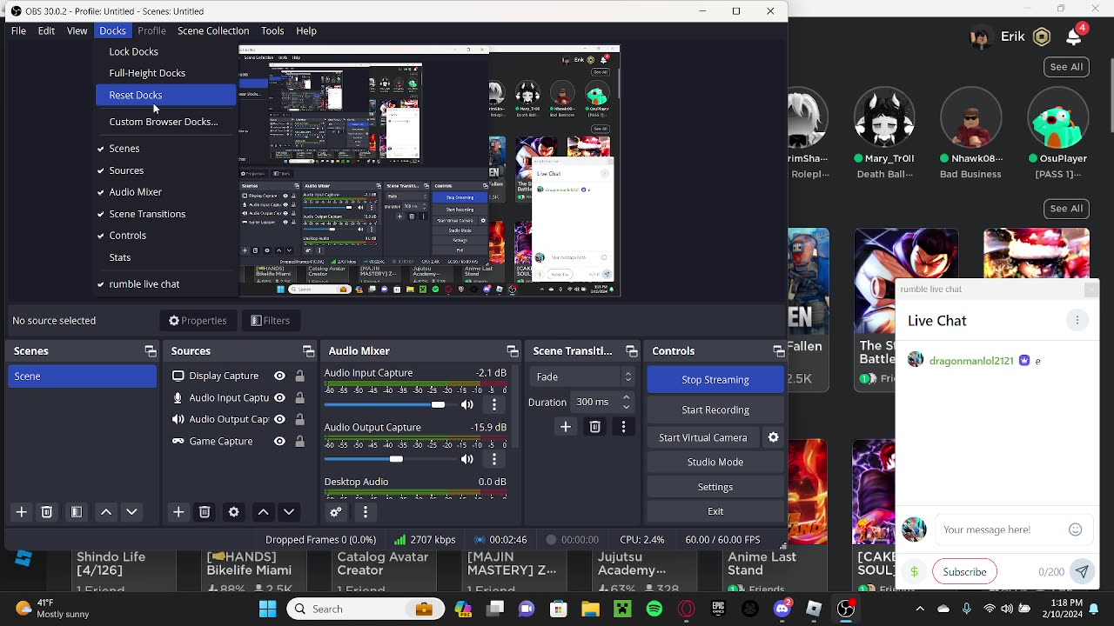Open virtual camera settings gear
1114x626 pixels.
click(773, 437)
